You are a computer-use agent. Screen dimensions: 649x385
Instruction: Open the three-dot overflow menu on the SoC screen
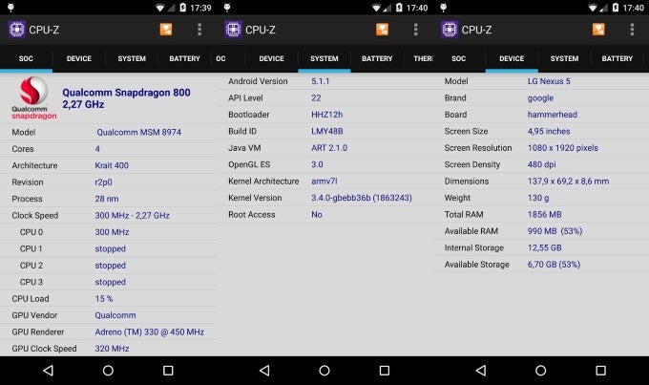tap(199, 30)
